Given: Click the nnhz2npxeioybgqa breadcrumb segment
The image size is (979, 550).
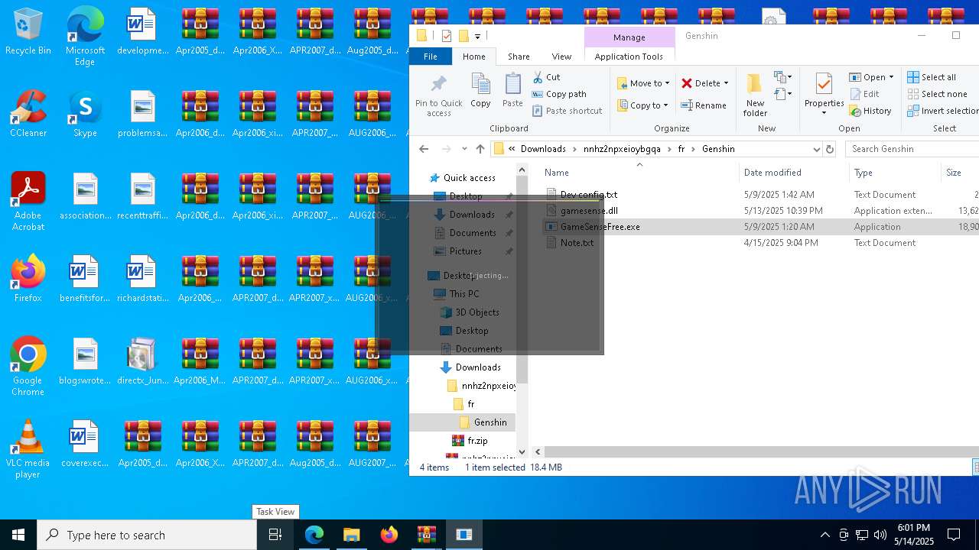Looking at the screenshot, I should pos(622,149).
